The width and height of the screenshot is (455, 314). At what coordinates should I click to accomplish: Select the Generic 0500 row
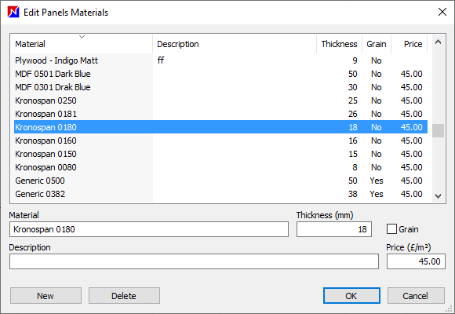[220, 181]
